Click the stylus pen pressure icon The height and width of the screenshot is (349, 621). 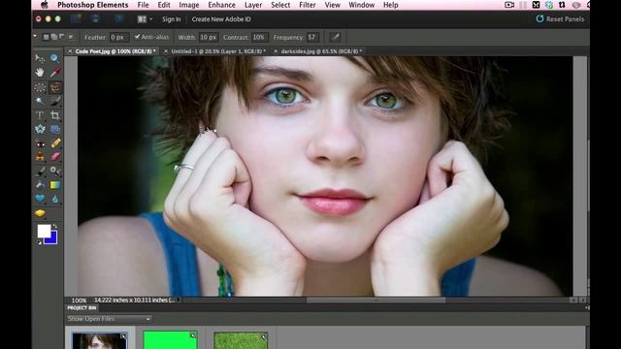336,37
